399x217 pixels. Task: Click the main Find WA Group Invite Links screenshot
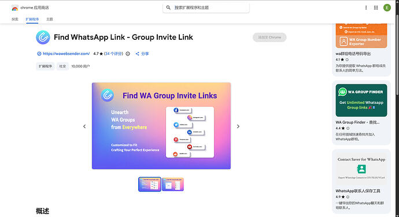coord(161,126)
